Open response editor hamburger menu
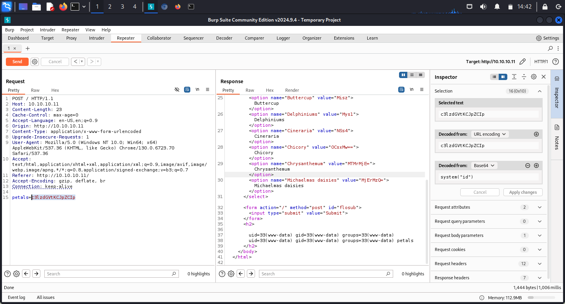 (422, 89)
